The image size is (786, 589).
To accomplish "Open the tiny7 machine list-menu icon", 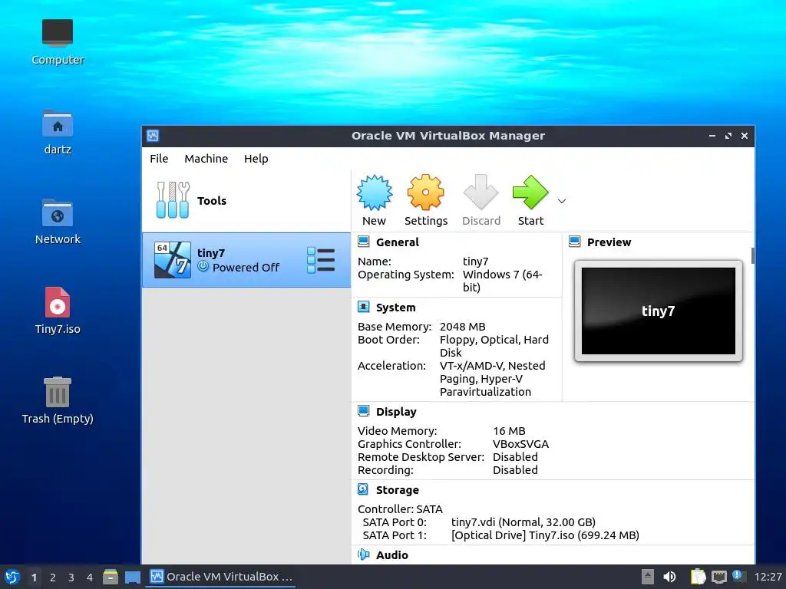I will coord(321,260).
